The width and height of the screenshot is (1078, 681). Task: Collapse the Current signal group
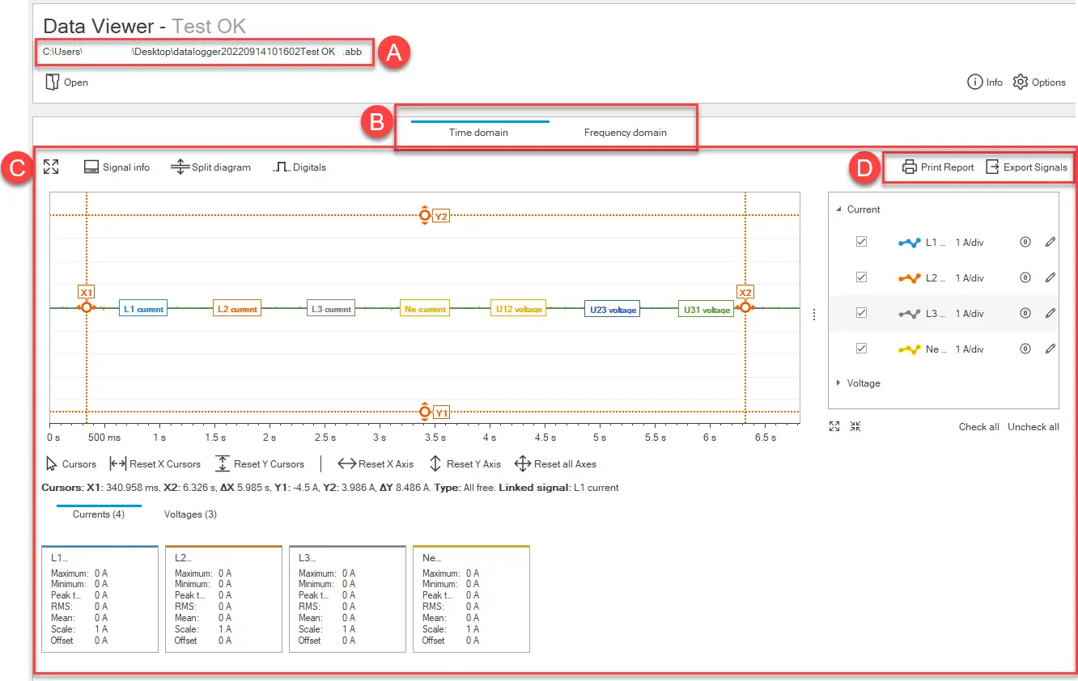click(838, 209)
